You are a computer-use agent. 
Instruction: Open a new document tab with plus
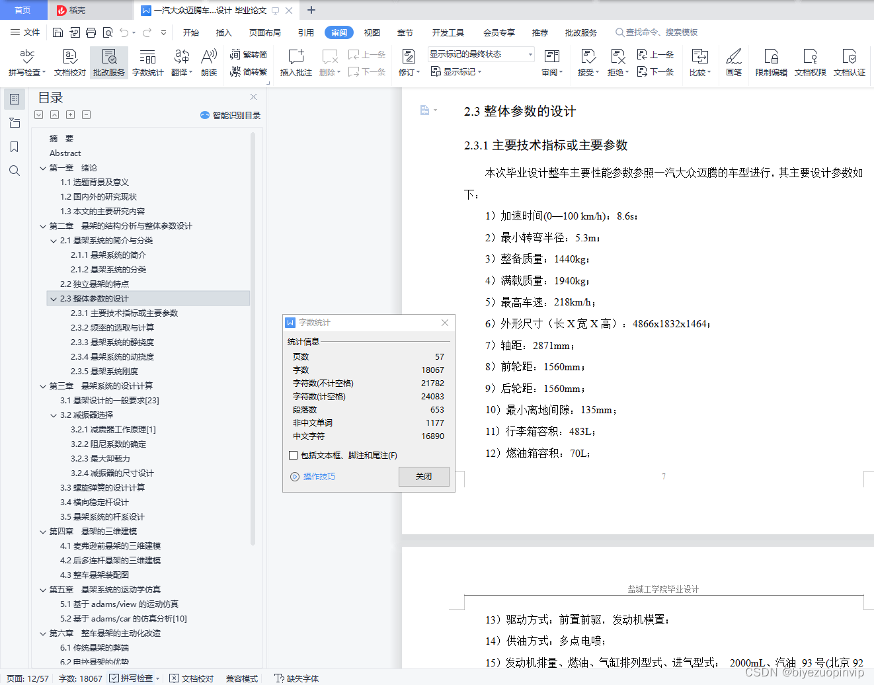[311, 10]
